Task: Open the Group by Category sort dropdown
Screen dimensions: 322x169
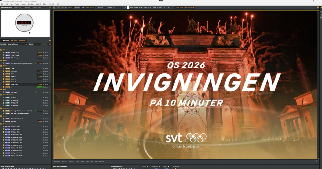Action: click(x=16, y=44)
